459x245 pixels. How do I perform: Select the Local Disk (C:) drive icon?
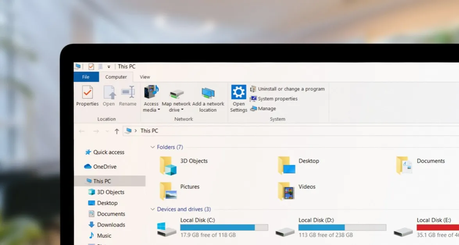click(x=166, y=229)
